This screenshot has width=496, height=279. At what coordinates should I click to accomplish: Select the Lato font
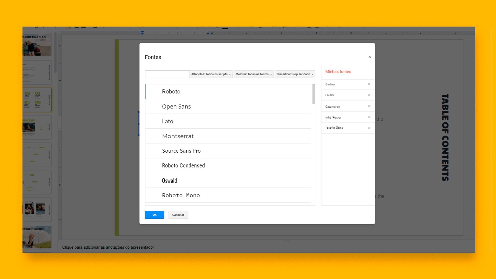tap(228, 121)
